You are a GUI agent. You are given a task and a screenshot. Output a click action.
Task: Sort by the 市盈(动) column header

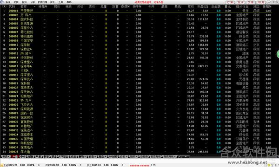pyautogui.click(x=203, y=6)
